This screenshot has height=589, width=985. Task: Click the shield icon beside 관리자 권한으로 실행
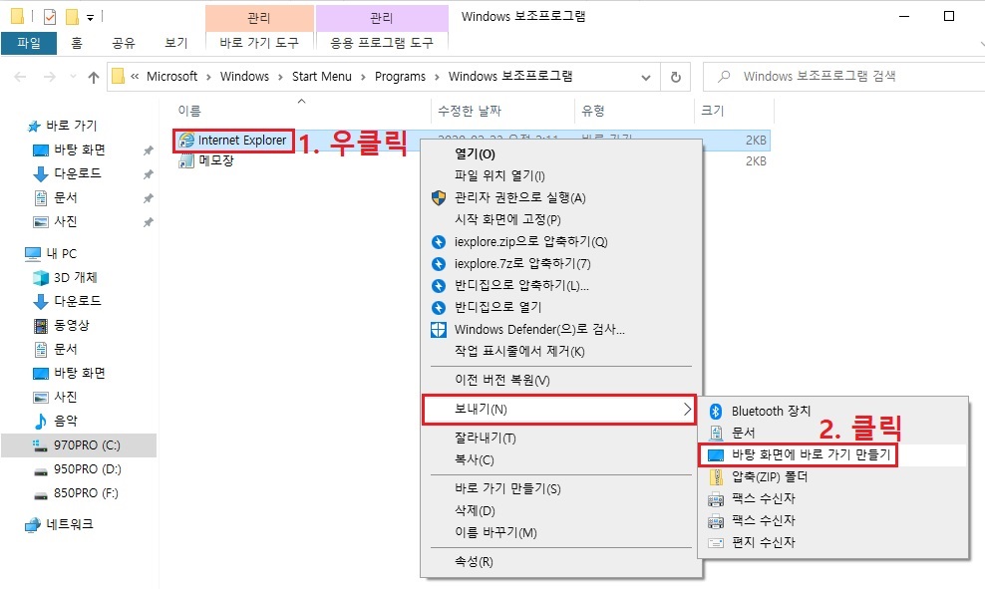pyautogui.click(x=439, y=197)
